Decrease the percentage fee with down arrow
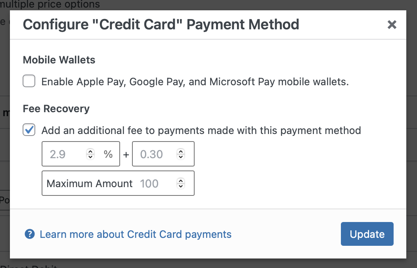Image resolution: width=417 pixels, height=268 pixels. [90, 157]
